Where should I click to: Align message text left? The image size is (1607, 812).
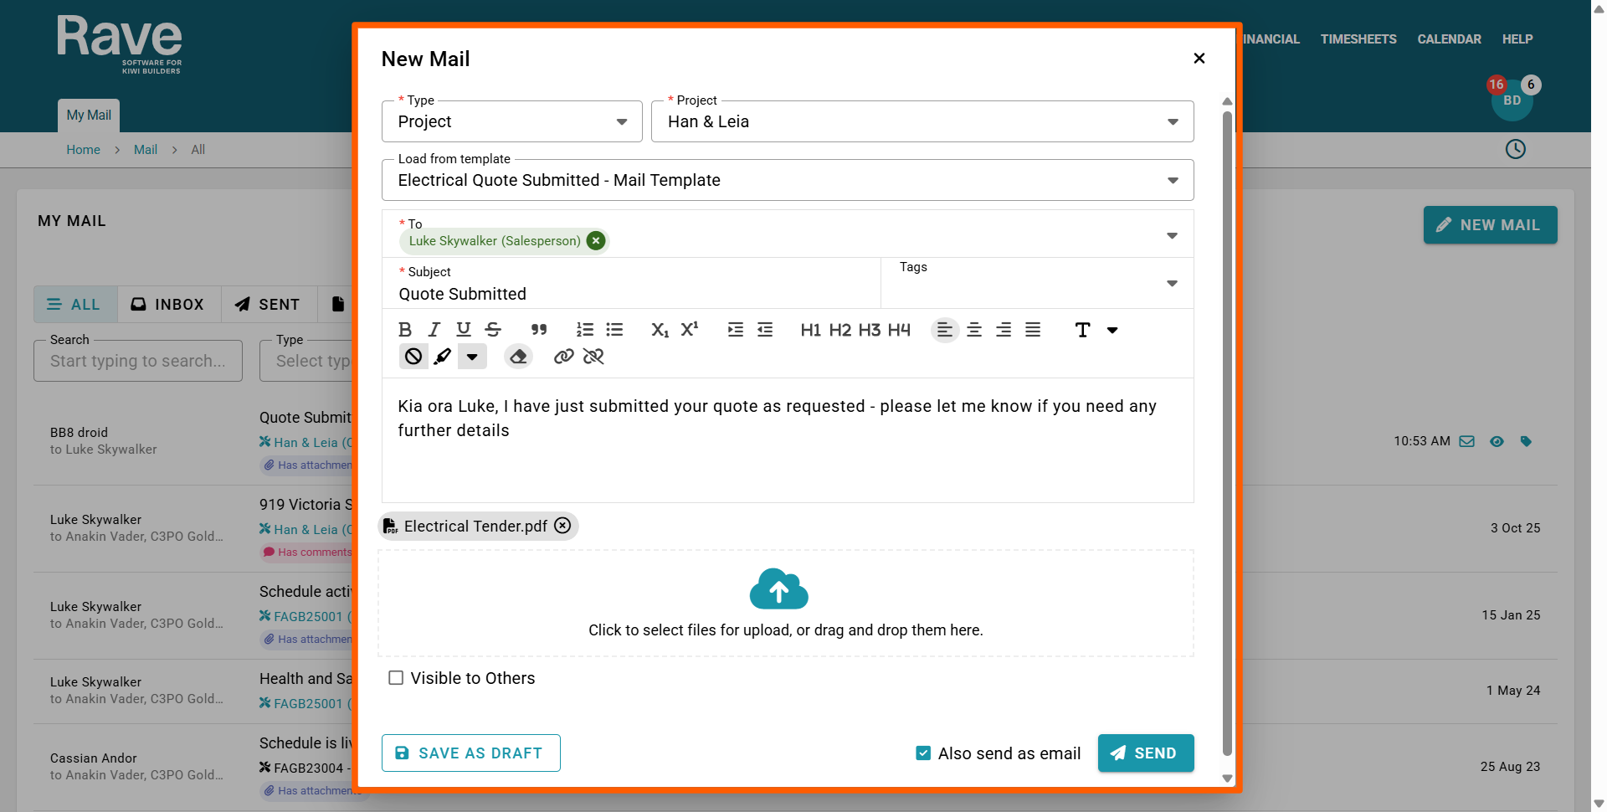coord(945,330)
